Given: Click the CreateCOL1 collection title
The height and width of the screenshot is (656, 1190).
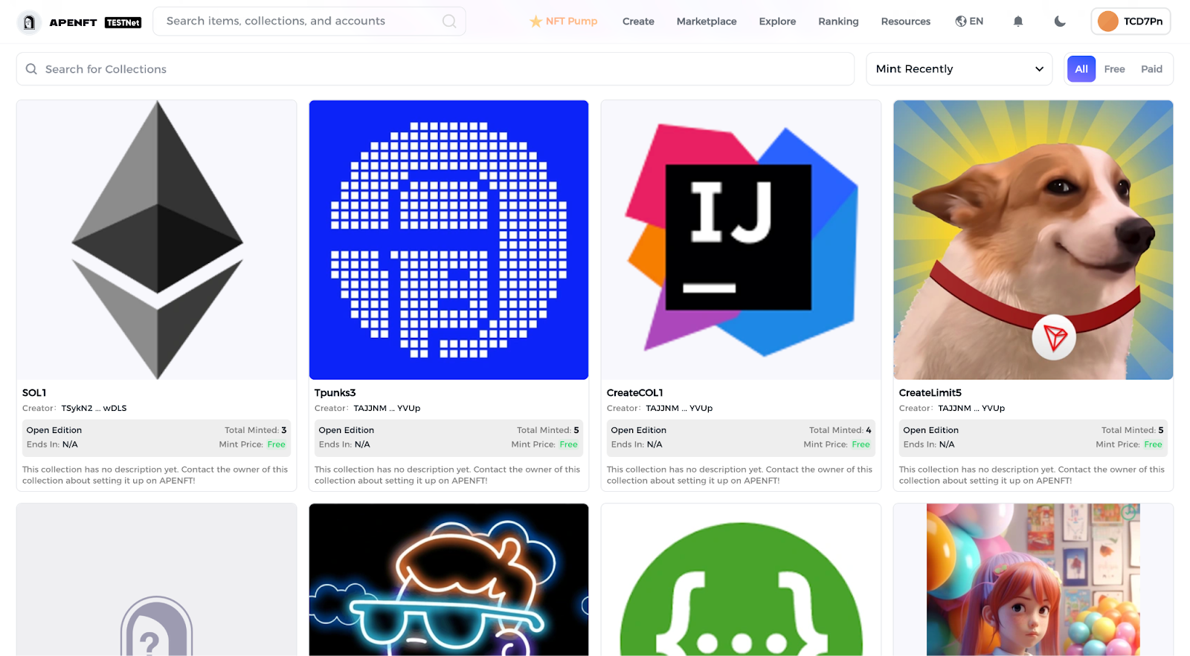Looking at the screenshot, I should coord(634,393).
